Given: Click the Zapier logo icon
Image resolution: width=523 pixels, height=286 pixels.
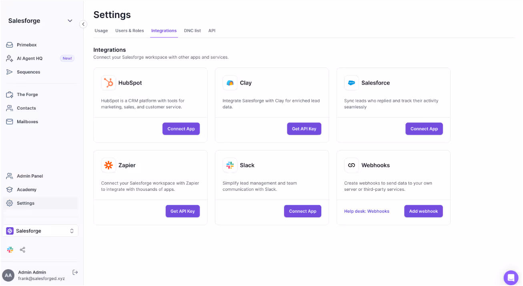Looking at the screenshot, I should (108, 165).
